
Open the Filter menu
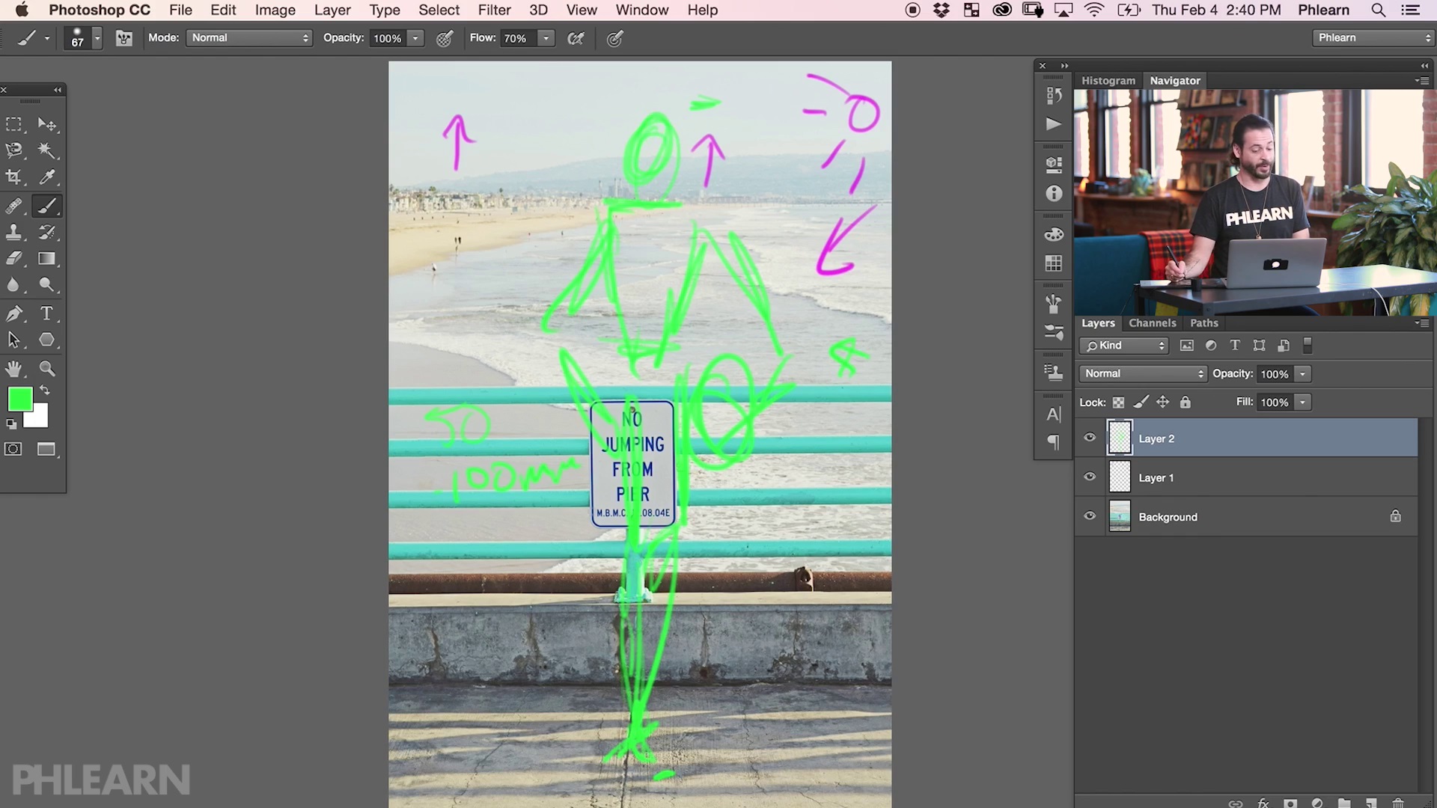click(x=492, y=10)
